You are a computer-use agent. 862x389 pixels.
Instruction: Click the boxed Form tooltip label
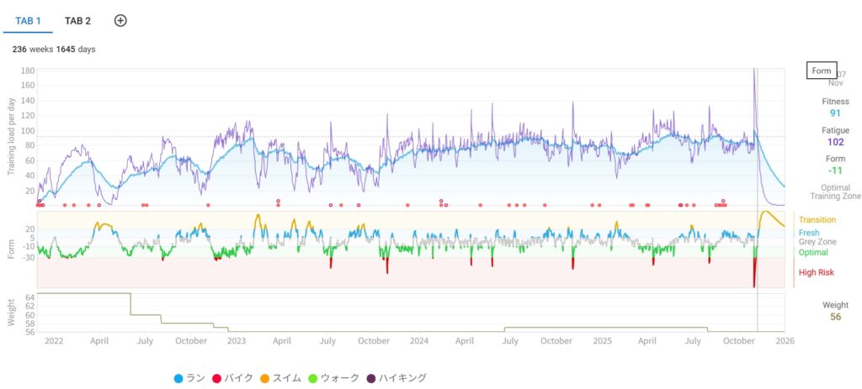[821, 71]
